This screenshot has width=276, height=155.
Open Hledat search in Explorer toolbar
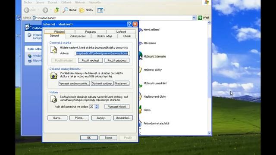[x=70, y=10]
